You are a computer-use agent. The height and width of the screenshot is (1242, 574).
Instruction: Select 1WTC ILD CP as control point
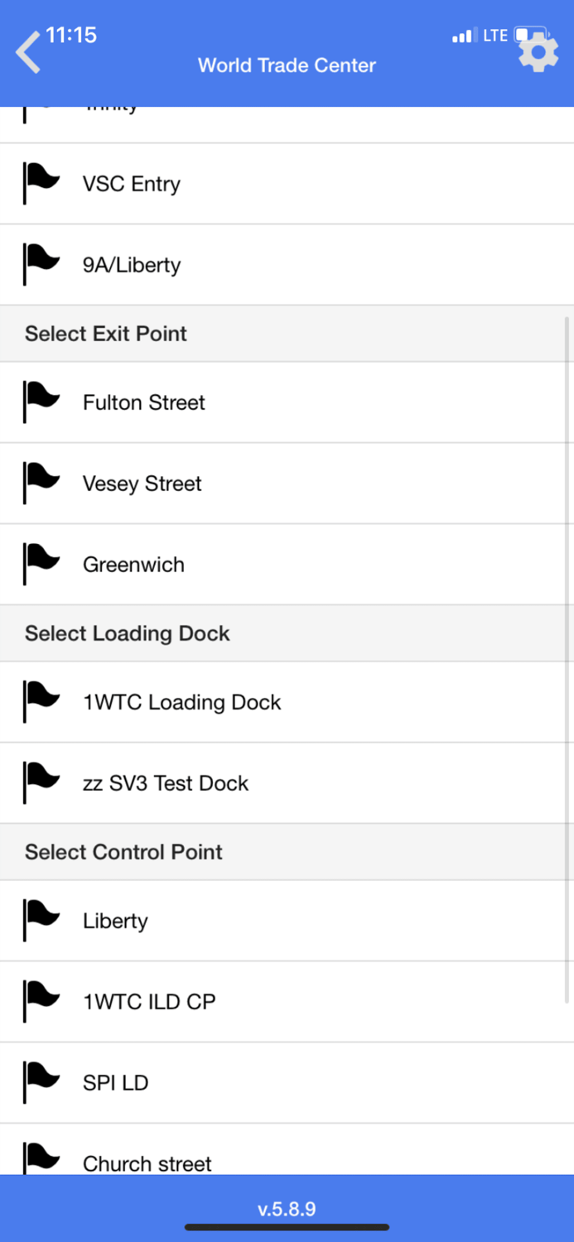149,1001
